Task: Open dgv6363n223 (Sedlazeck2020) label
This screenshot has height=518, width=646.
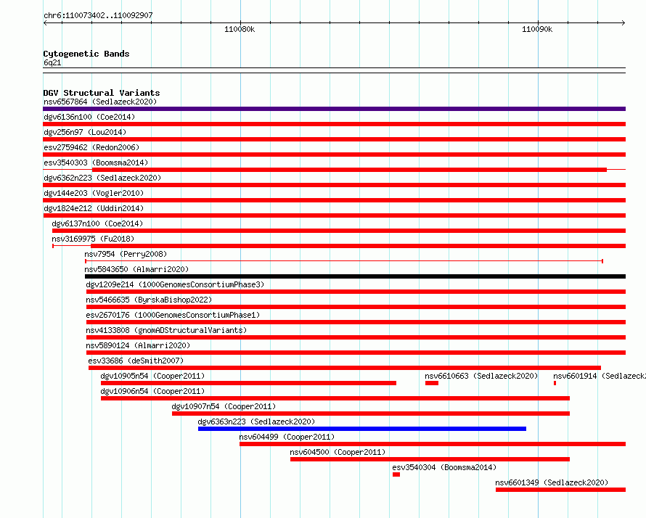Action: pyautogui.click(x=256, y=422)
